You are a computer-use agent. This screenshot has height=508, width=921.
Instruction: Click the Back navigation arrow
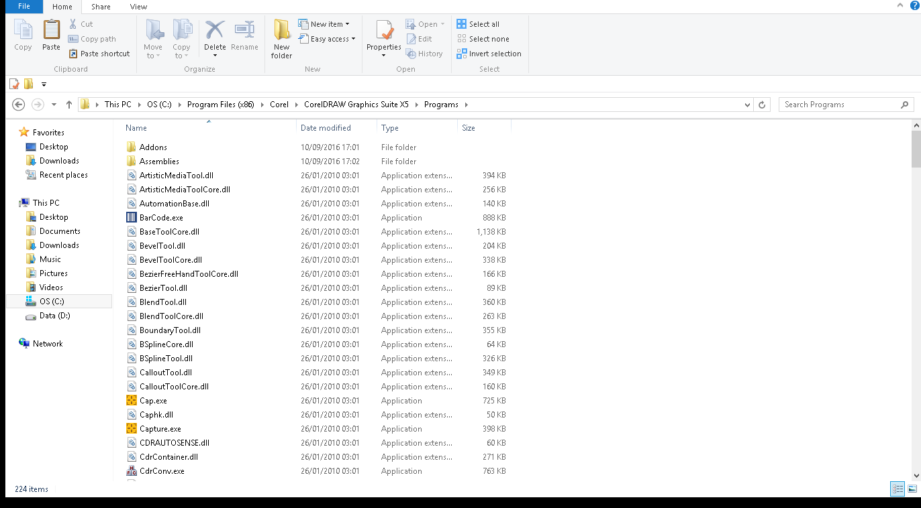pyautogui.click(x=19, y=105)
